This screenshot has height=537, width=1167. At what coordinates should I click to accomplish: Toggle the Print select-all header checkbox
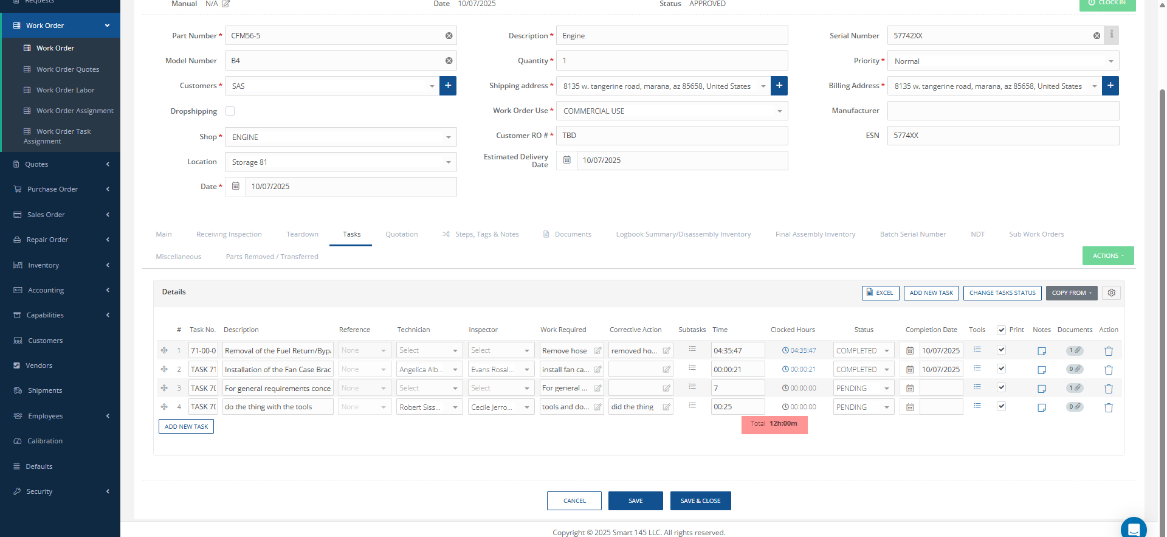coord(1001,330)
